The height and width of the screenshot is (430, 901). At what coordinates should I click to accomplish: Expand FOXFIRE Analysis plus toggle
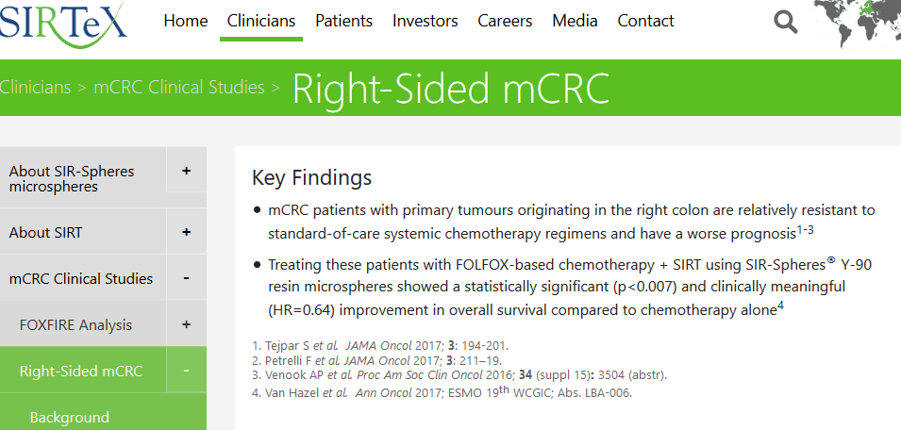click(x=186, y=324)
